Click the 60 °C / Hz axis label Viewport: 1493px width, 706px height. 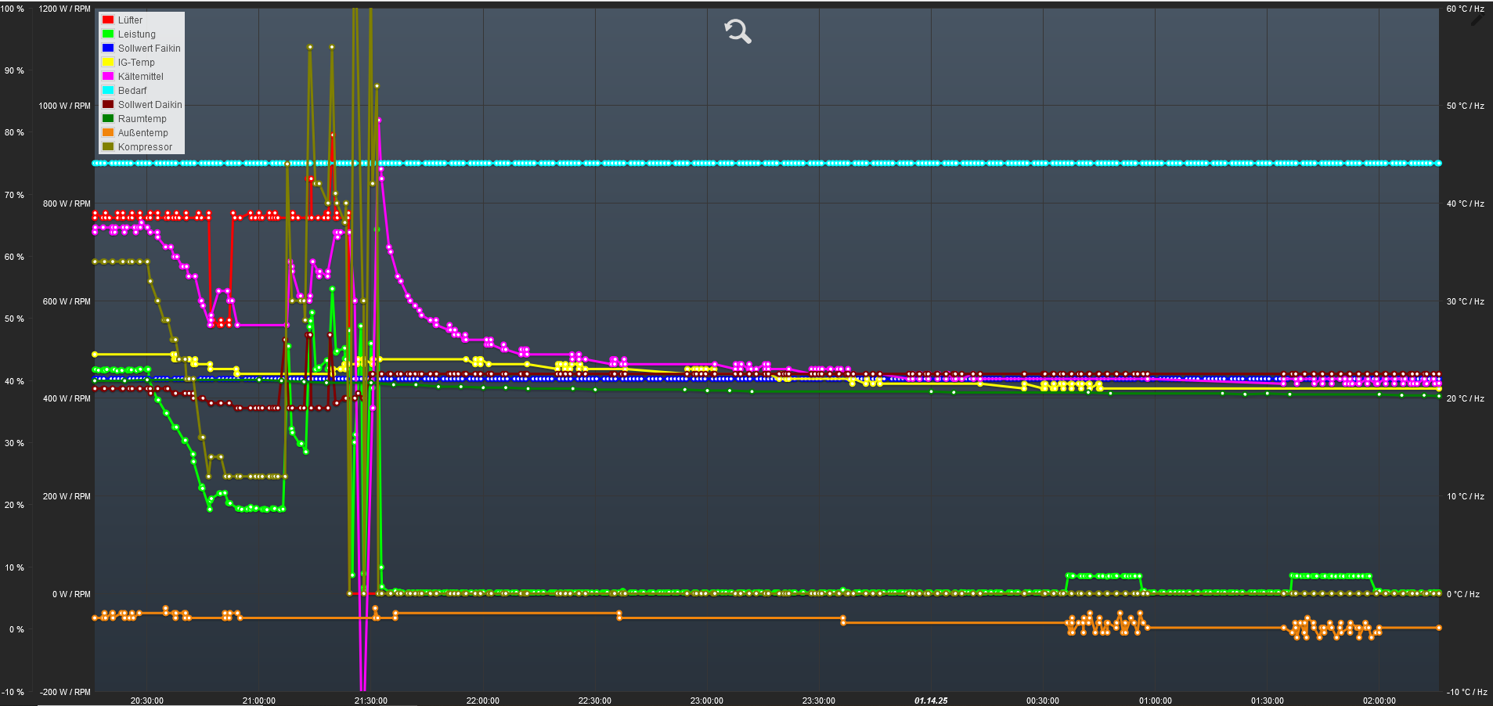click(x=1465, y=9)
